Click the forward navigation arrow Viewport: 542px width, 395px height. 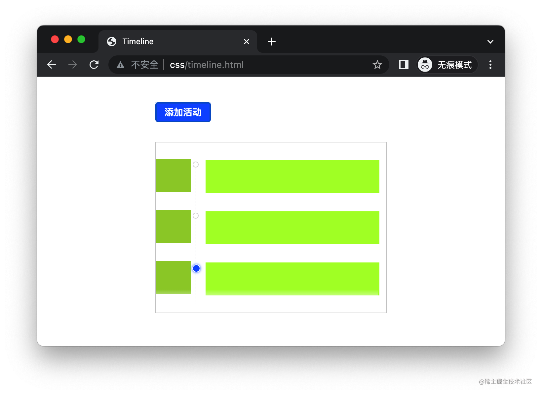(72, 65)
